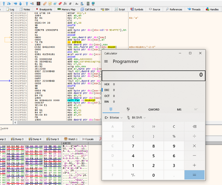The image size is (222, 185).
Task: Open the Patches bandage icon
Action: tap(45, 3)
